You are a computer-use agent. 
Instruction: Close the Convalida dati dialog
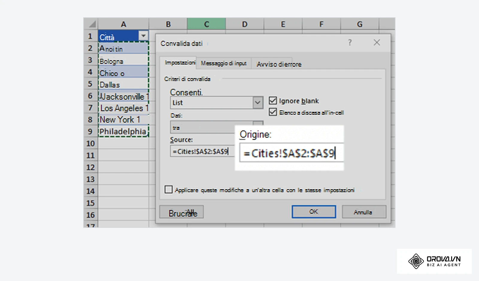[x=377, y=43]
